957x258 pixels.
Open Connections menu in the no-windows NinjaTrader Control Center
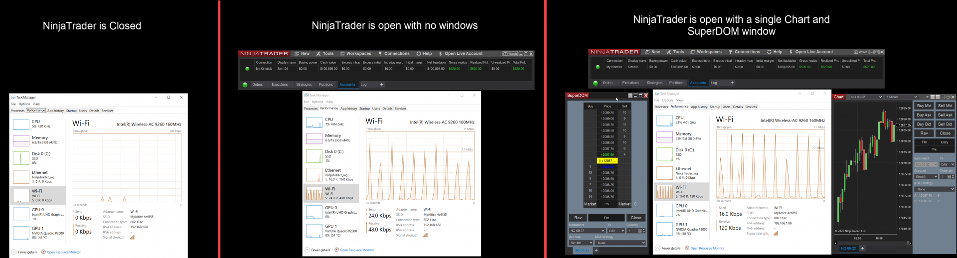pyautogui.click(x=394, y=54)
